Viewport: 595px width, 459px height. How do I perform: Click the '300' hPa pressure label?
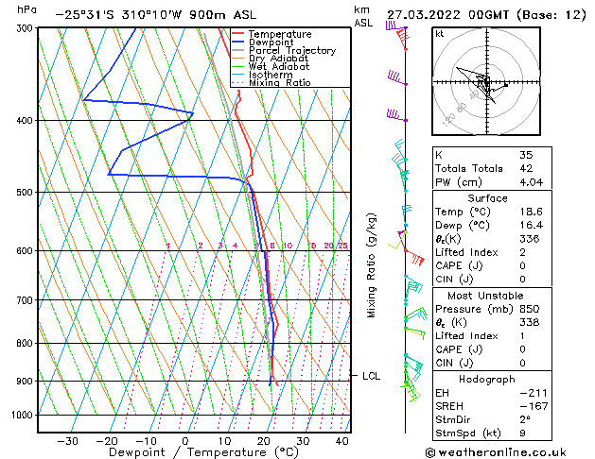pyautogui.click(x=26, y=28)
